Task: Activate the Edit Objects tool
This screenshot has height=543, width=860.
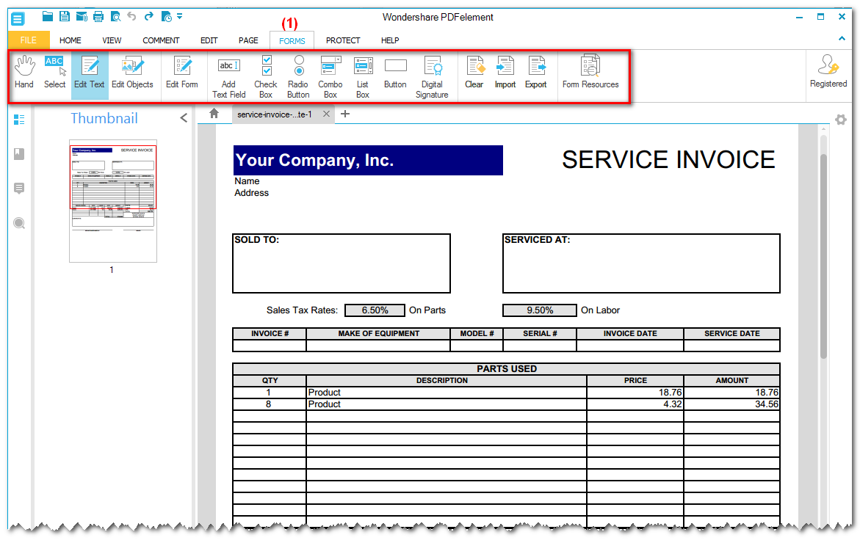Action: point(132,73)
